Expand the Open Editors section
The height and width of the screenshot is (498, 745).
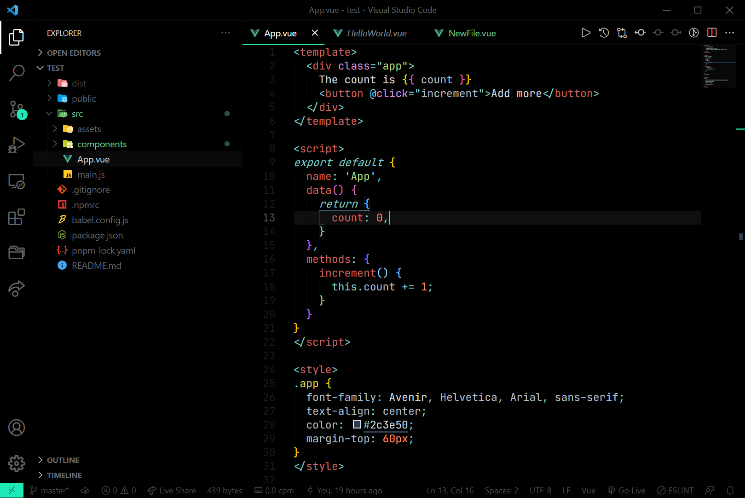click(74, 53)
